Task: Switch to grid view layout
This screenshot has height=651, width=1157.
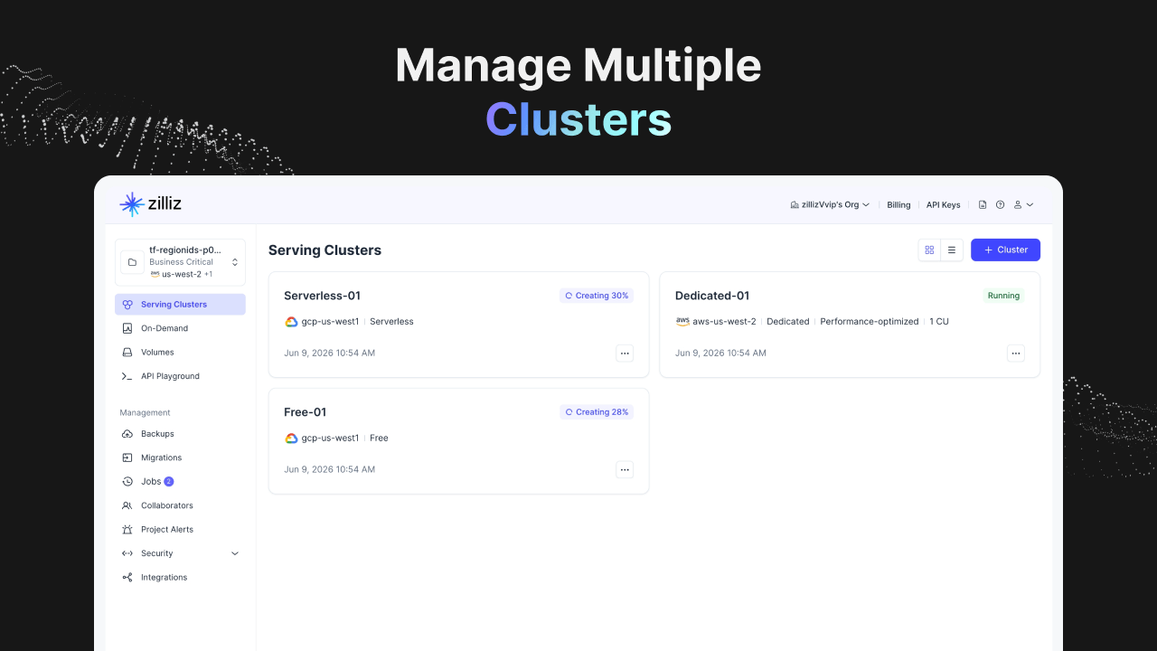Action: 929,250
